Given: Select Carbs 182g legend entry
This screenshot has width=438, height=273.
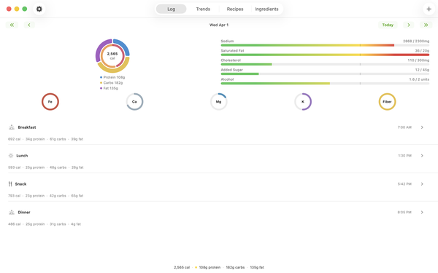Looking at the screenshot, I should tap(111, 83).
